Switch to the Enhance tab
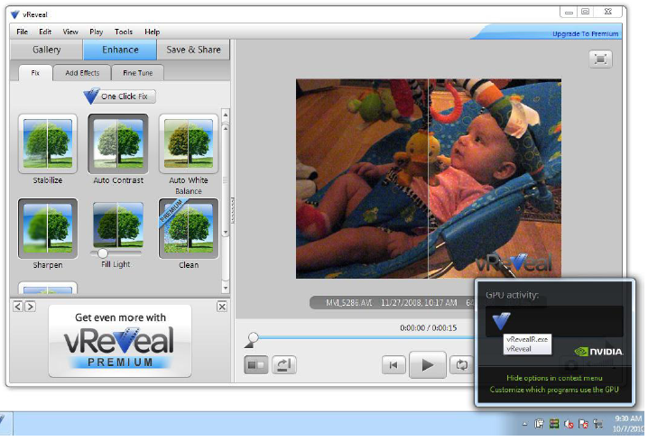 (x=120, y=50)
